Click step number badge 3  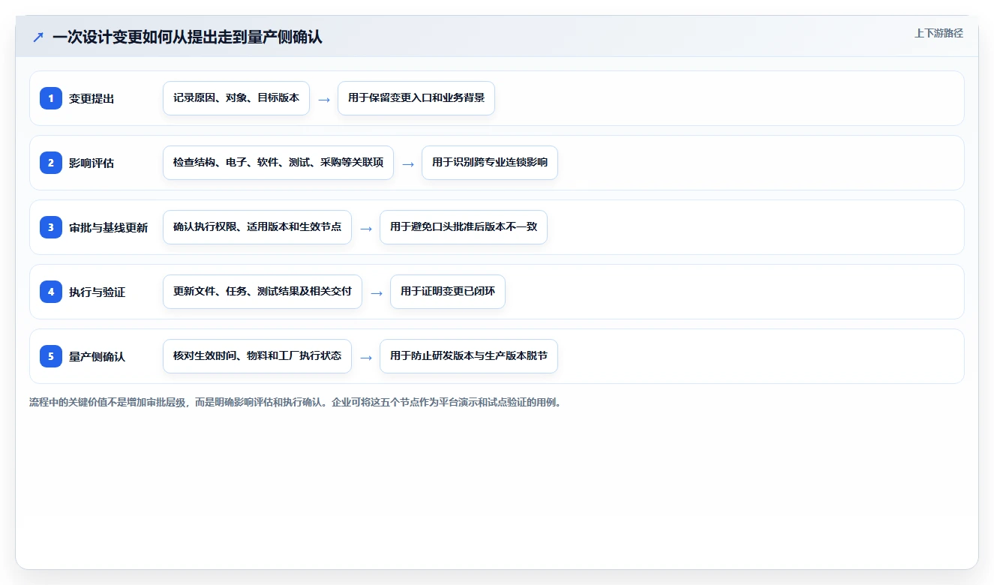pos(51,227)
